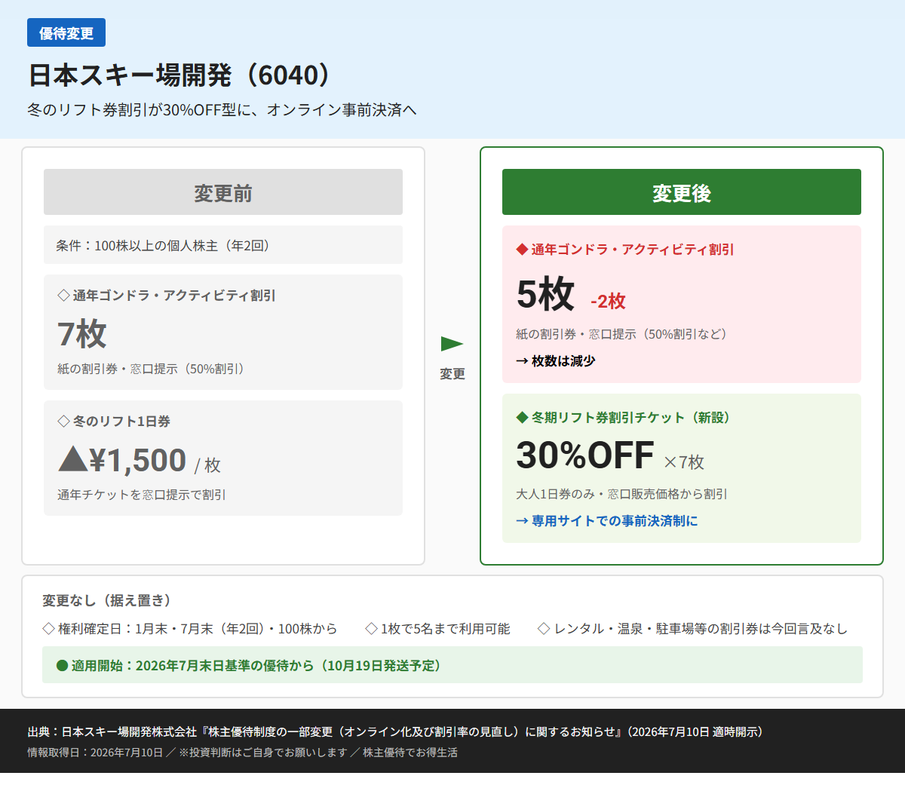
Task: Click the text 1枚で5名まで利用可能
Action: tap(445, 629)
